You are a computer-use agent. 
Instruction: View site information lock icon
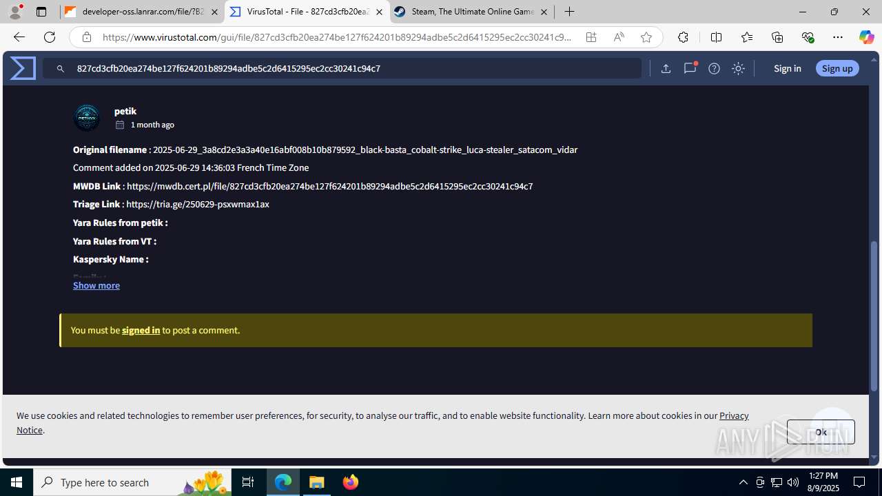pyautogui.click(x=86, y=37)
